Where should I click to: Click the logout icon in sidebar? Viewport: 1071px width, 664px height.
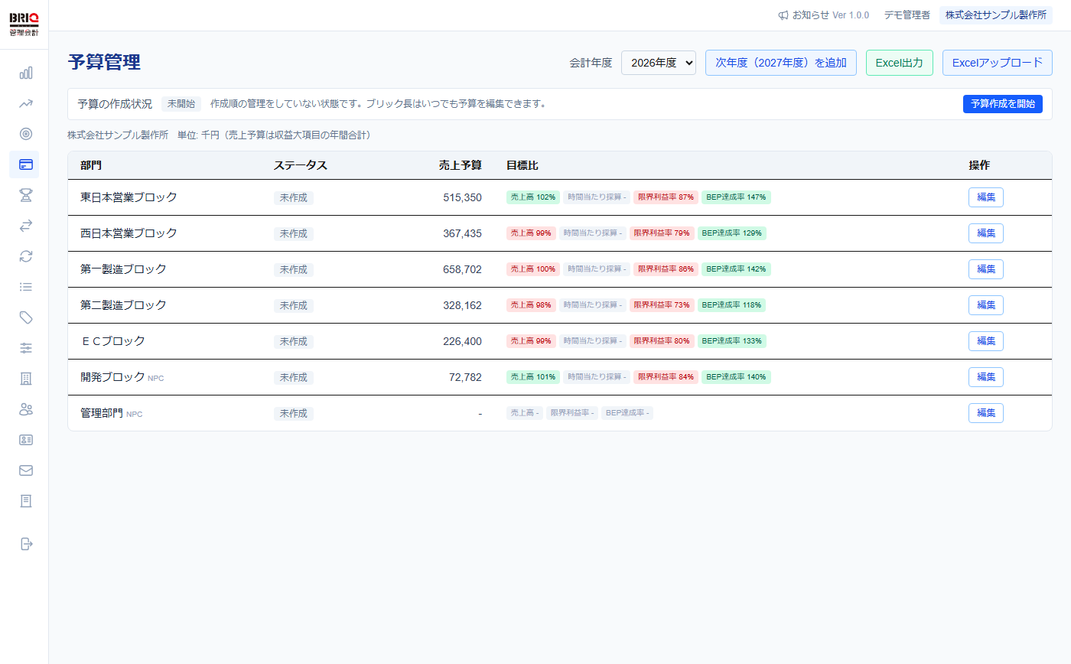coord(26,544)
